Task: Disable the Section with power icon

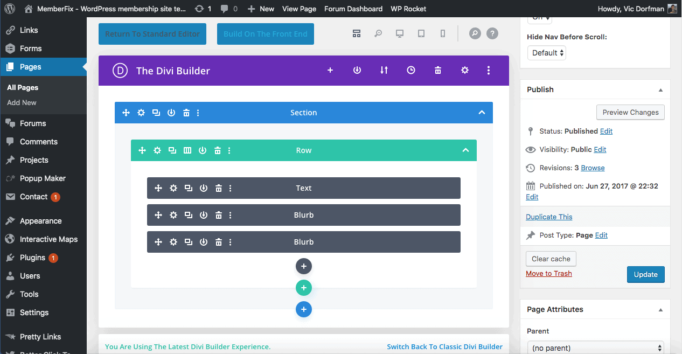Action: [171, 113]
